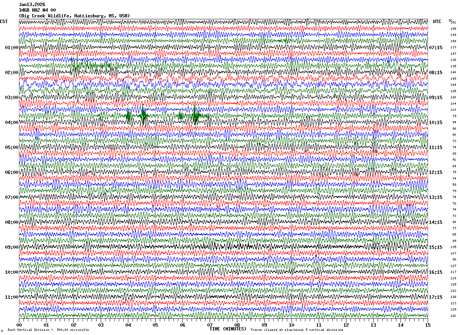This screenshot has height=335, width=458.
Task: Click the DC offset value 164
Action: (453, 85)
